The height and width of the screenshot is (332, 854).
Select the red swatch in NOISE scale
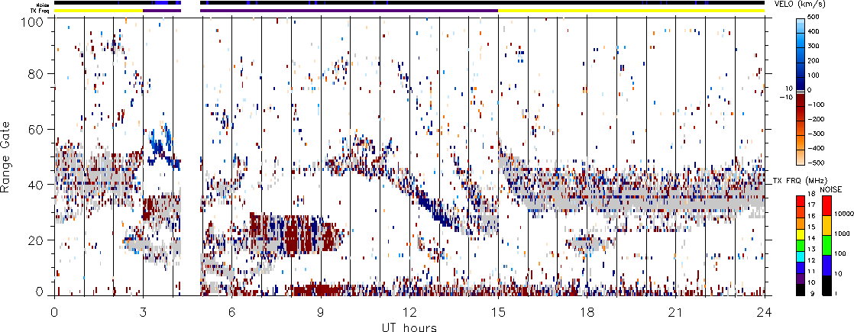827,205
